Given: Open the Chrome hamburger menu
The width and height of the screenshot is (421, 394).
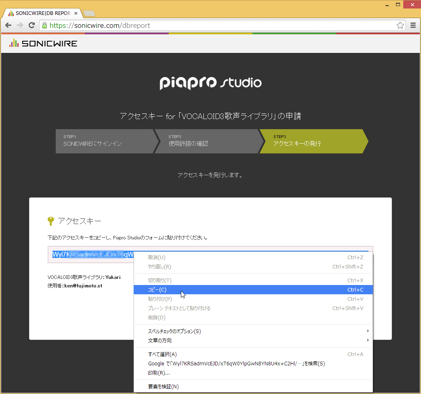Looking at the screenshot, I should click(x=413, y=25).
